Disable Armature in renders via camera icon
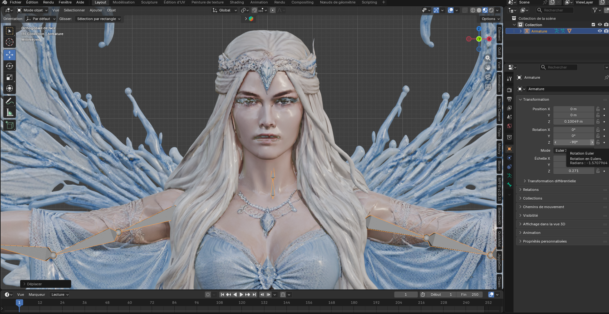Screen dimensions: 609x314 (606, 31)
